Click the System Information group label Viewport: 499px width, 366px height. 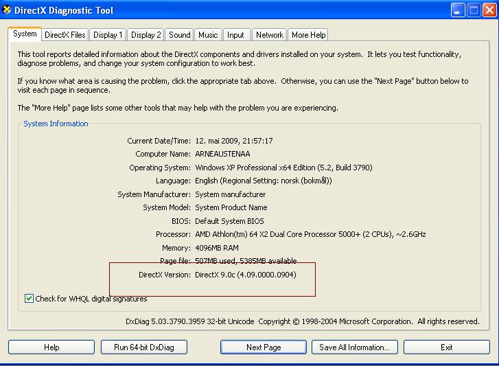tap(56, 124)
